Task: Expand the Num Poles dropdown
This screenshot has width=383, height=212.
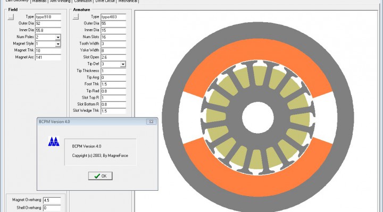Action: click(x=58, y=37)
